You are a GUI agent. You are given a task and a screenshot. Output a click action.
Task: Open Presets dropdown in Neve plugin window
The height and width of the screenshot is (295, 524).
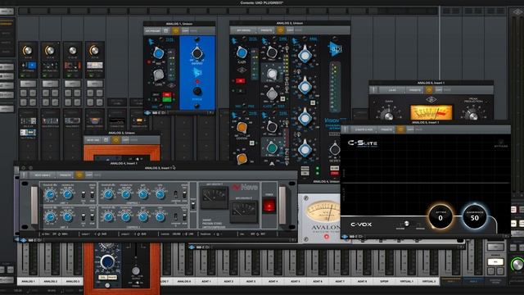pyautogui.click(x=65, y=175)
